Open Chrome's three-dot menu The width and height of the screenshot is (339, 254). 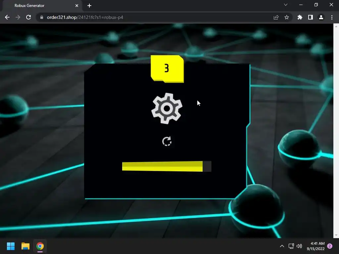click(x=332, y=17)
